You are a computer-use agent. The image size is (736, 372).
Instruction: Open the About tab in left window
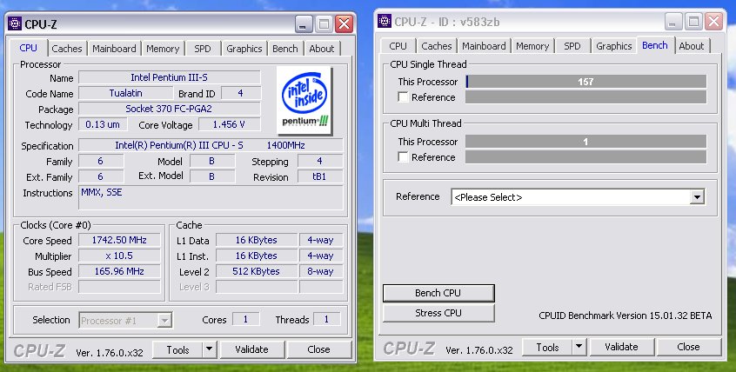(322, 49)
